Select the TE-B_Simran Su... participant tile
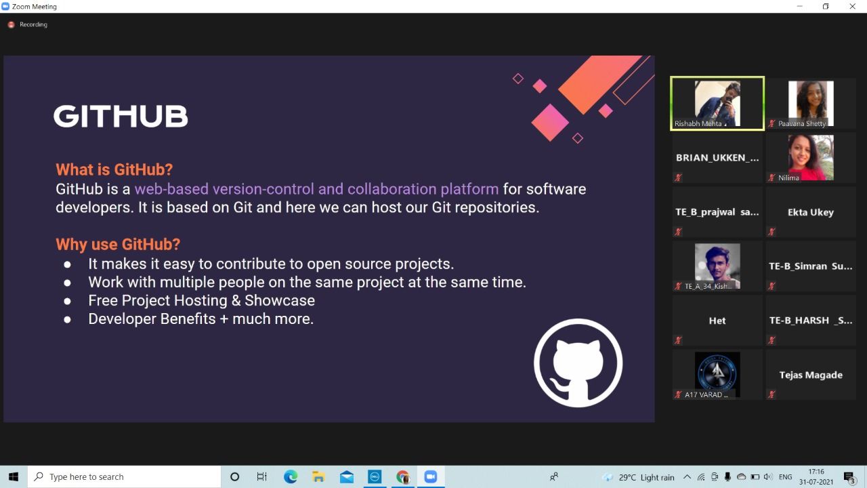The width and height of the screenshot is (867, 488). pyautogui.click(x=811, y=266)
